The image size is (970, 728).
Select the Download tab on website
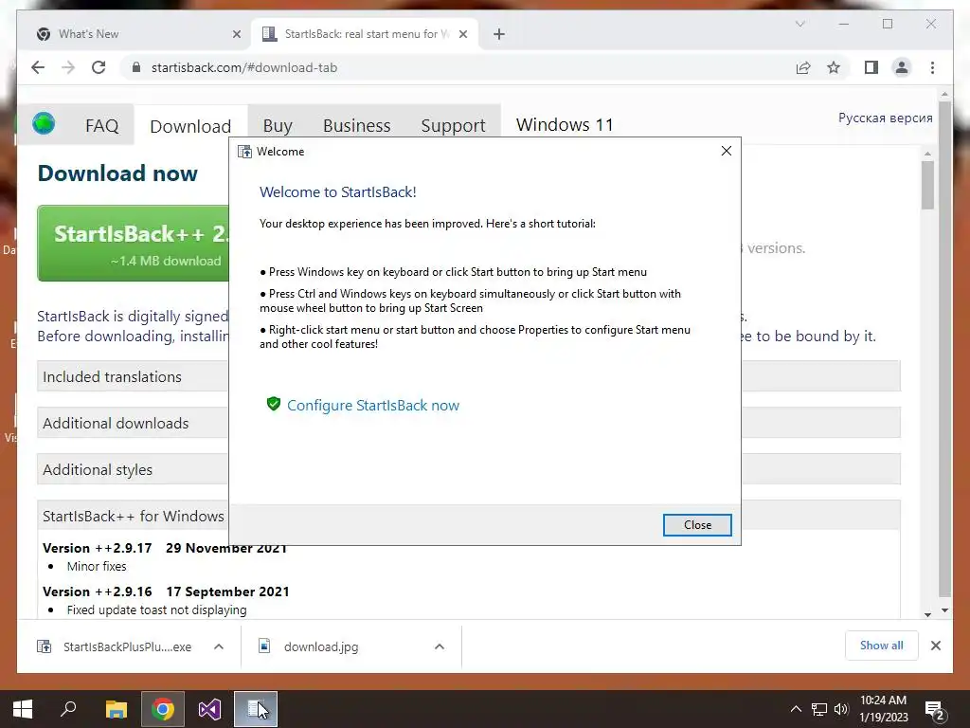pyautogui.click(x=190, y=126)
